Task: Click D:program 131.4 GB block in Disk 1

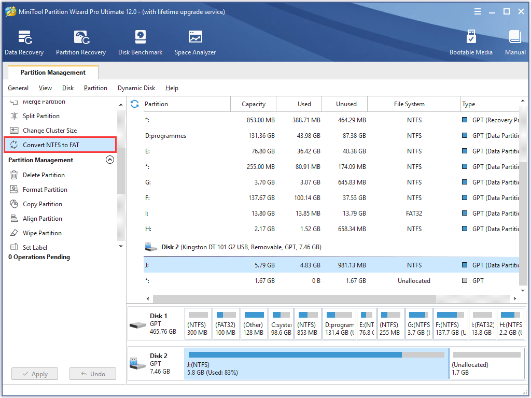Action: pos(339,324)
